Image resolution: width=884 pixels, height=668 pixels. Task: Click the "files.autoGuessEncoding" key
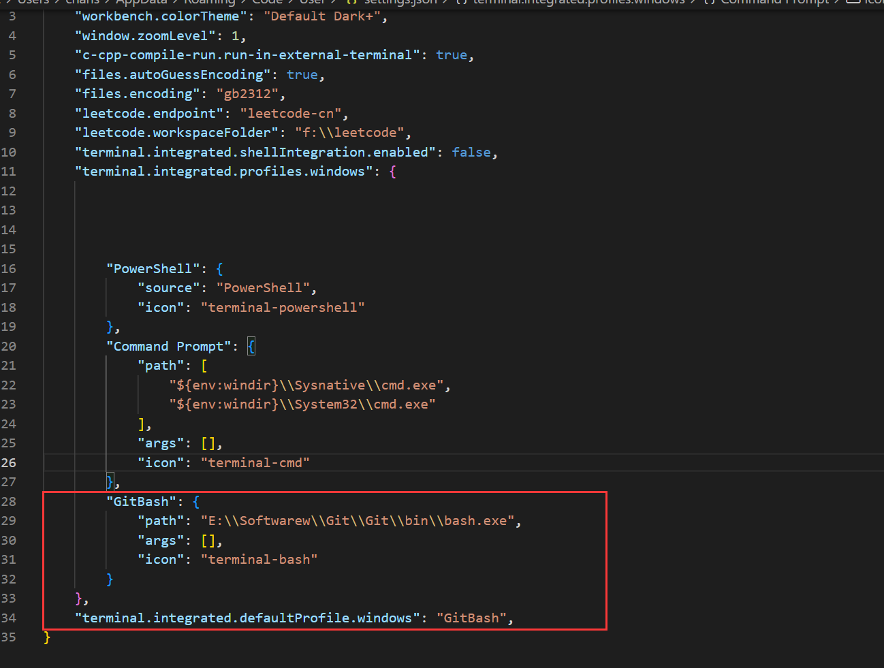click(173, 75)
